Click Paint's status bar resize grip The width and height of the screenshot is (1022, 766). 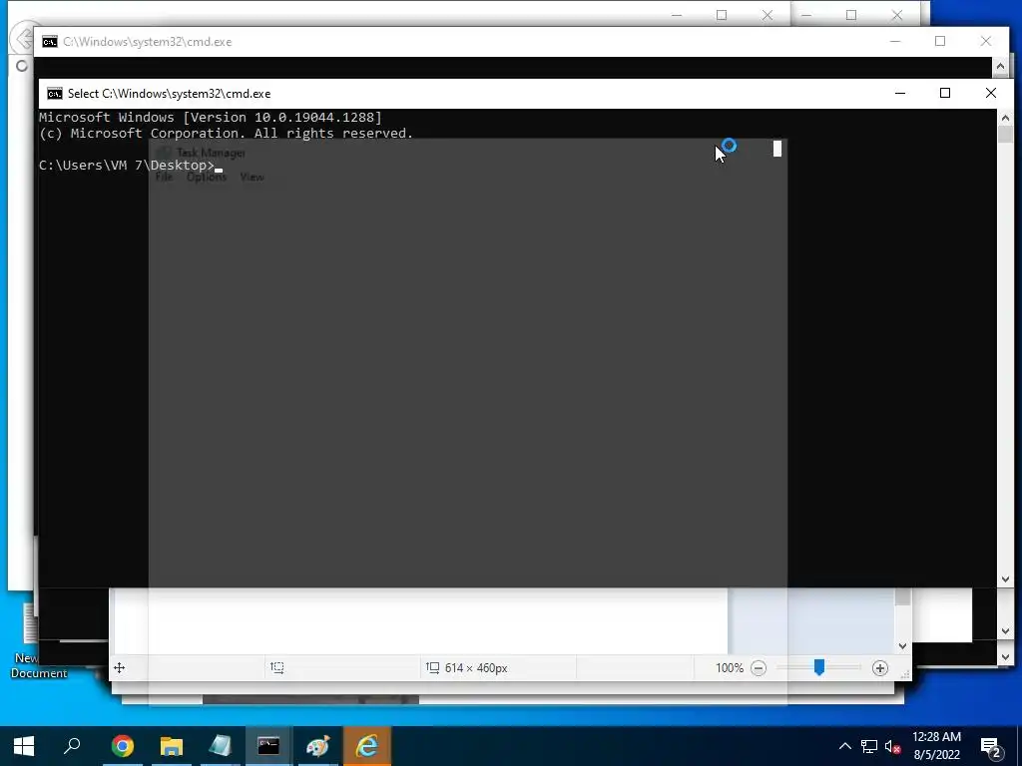coord(904,675)
